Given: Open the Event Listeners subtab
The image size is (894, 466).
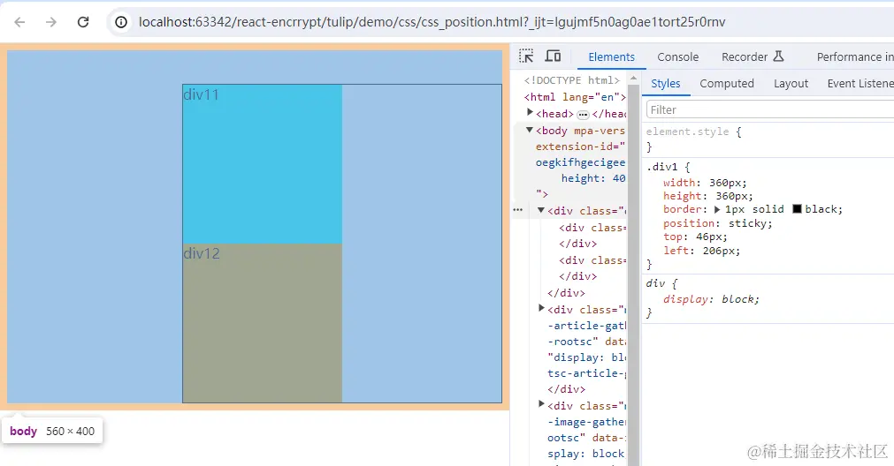Looking at the screenshot, I should pos(860,84).
